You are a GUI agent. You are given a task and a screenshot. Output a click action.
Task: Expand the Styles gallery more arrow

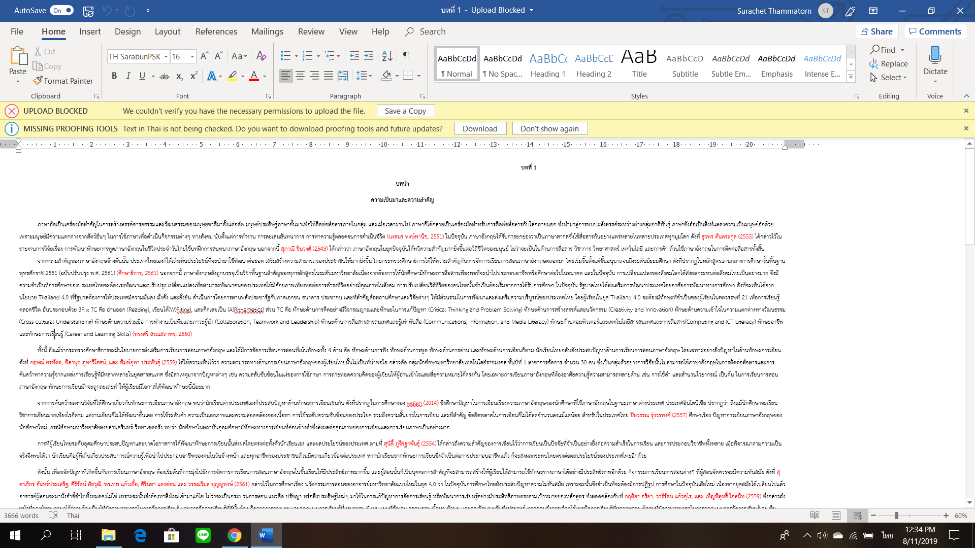point(851,77)
